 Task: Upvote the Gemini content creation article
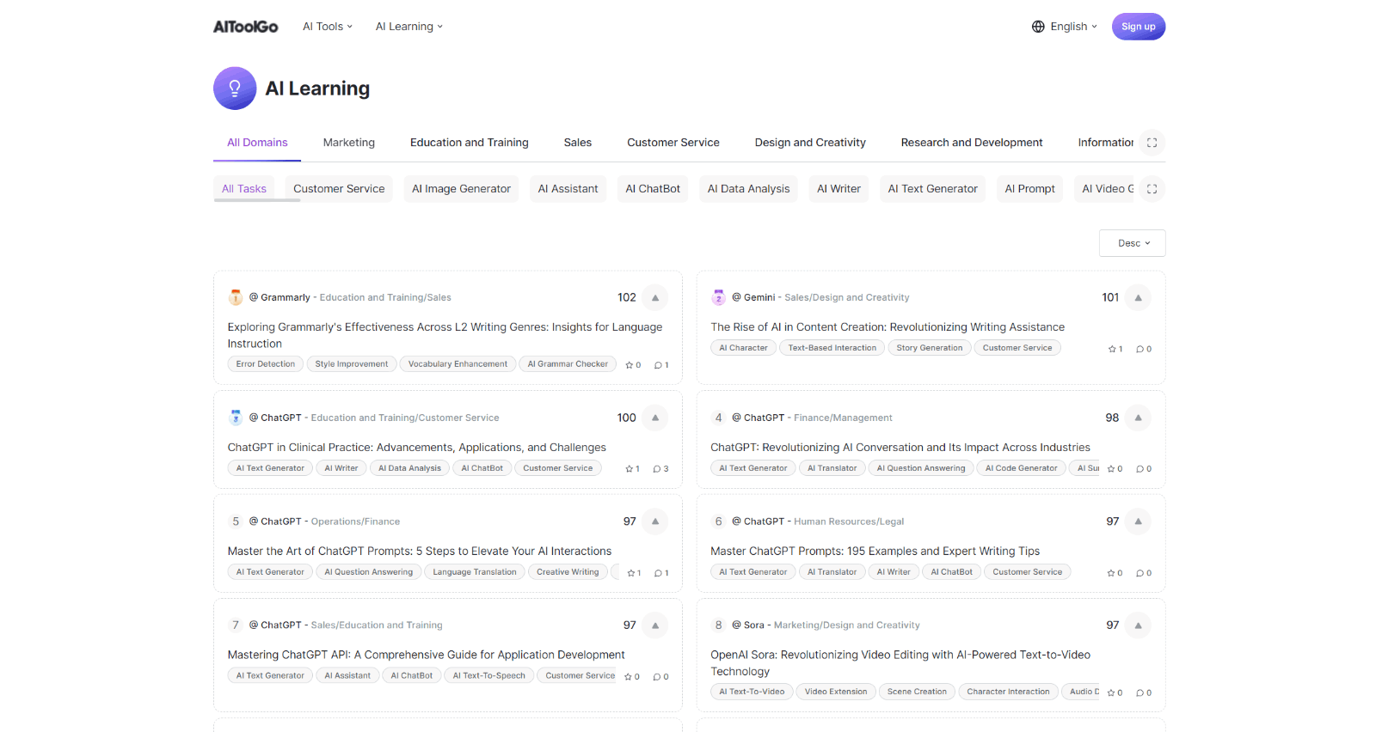[x=1138, y=298]
